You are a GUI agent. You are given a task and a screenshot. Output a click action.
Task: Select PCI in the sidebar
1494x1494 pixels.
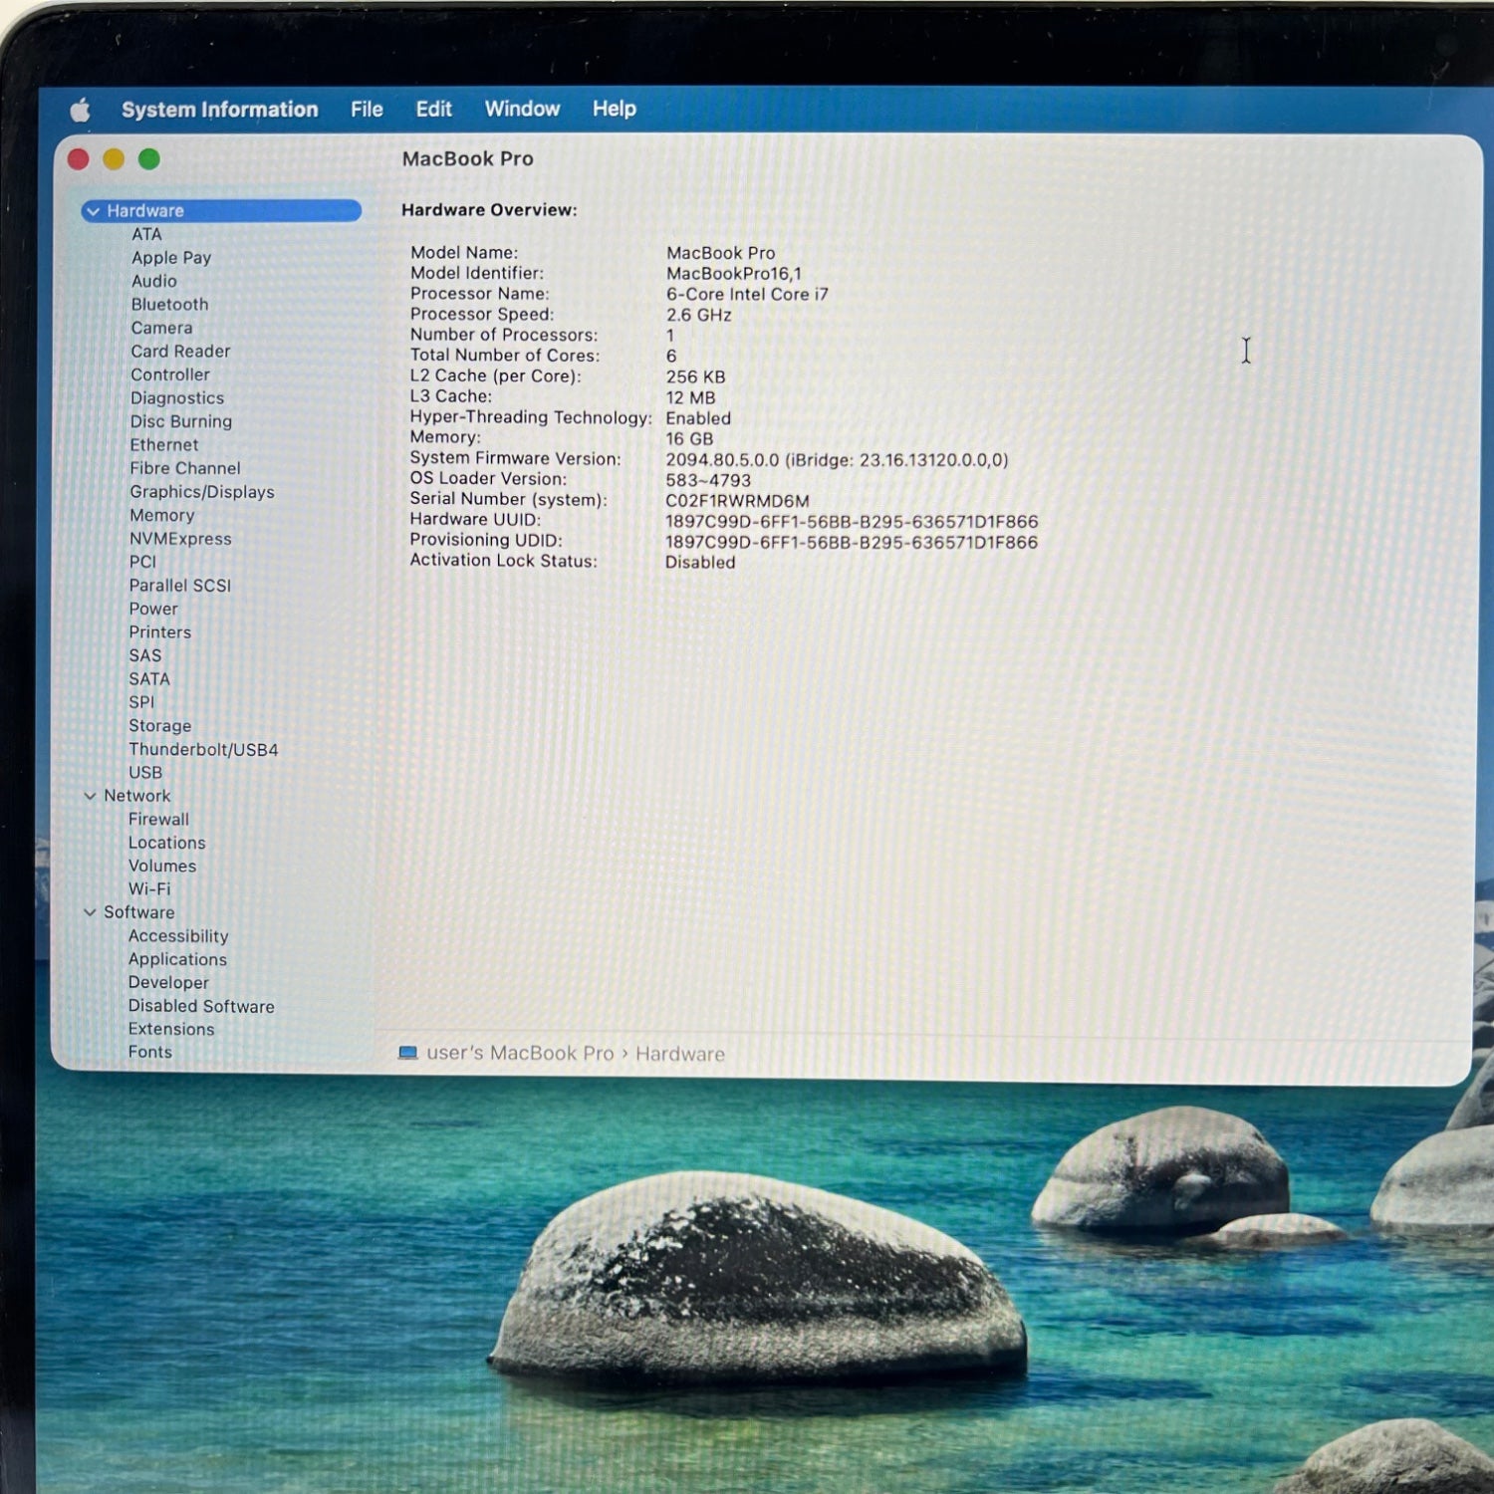[143, 562]
